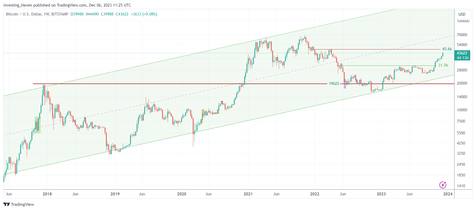
Task: Click the 70000 price axis label
Action: pyautogui.click(x=462, y=35)
